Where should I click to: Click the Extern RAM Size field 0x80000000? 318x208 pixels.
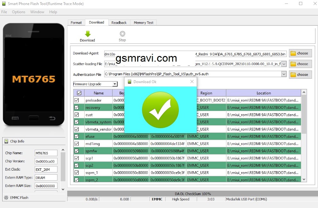pyautogui.click(x=46, y=186)
